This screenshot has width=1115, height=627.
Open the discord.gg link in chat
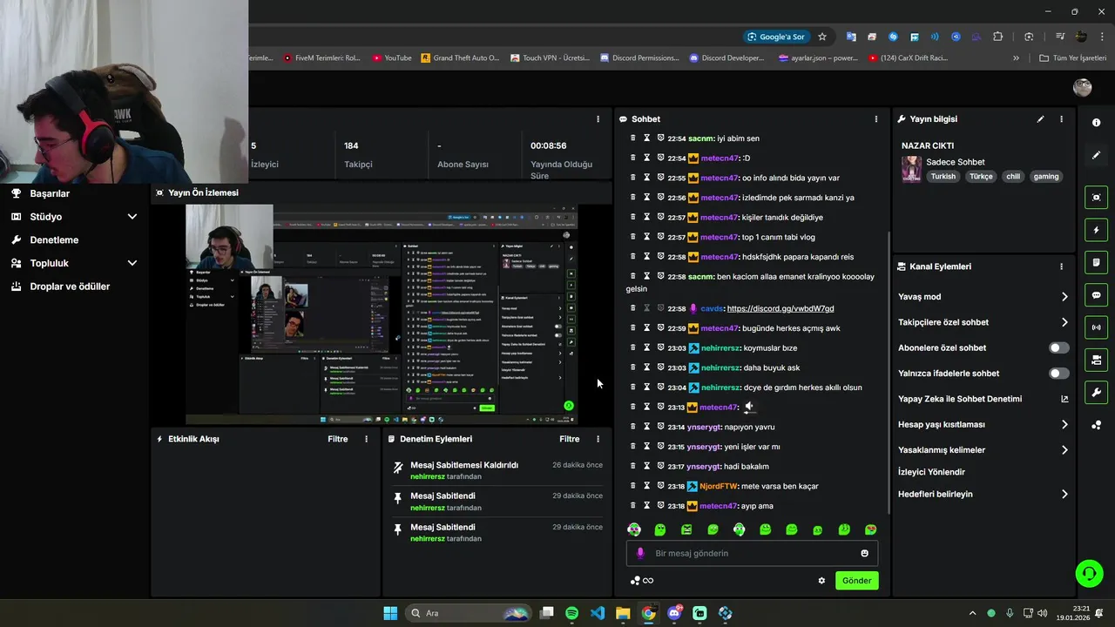tap(780, 308)
